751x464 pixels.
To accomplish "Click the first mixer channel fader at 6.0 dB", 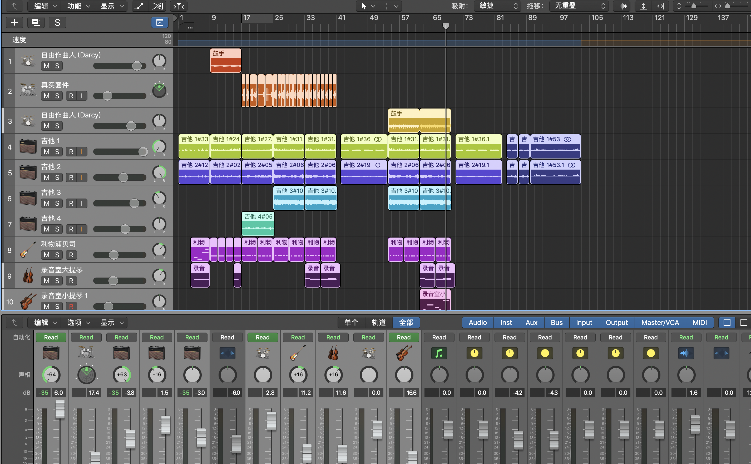I will (60, 409).
